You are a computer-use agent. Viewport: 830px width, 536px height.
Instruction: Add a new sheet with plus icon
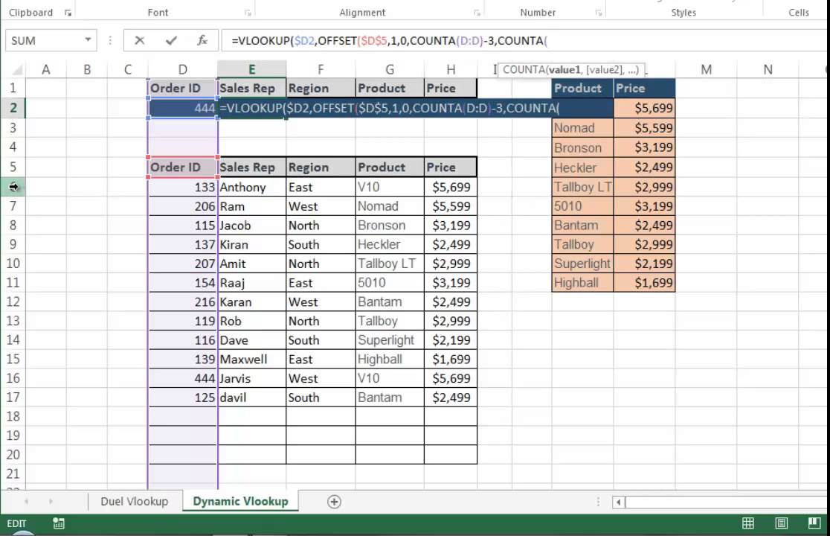click(334, 502)
